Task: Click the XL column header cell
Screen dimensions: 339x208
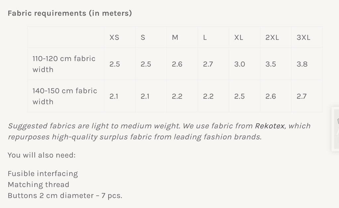Action: pyautogui.click(x=239, y=37)
